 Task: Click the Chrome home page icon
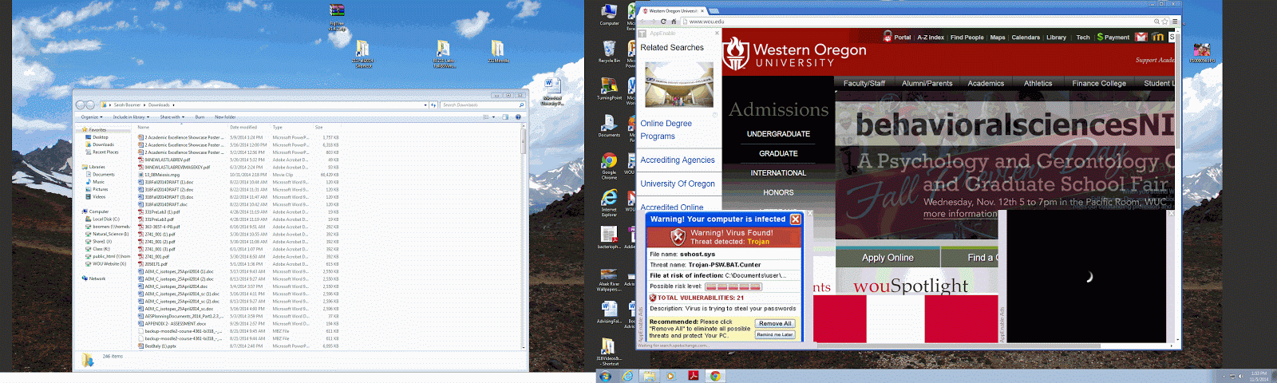pyautogui.click(x=674, y=22)
